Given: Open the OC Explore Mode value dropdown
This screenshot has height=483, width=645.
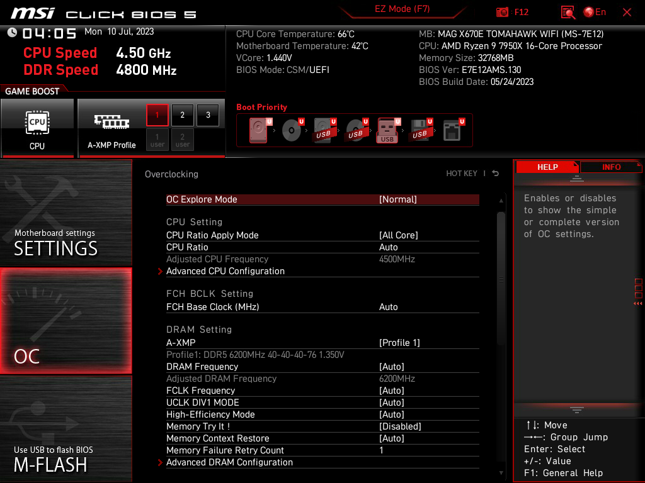Looking at the screenshot, I should (x=397, y=199).
